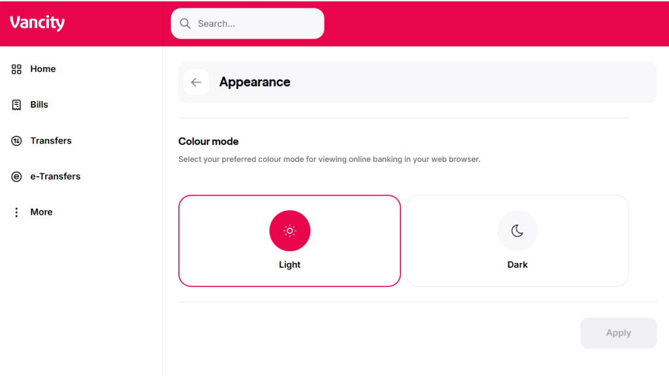Image resolution: width=669 pixels, height=376 pixels.
Task: Open Bills from the sidebar
Action: coord(39,104)
